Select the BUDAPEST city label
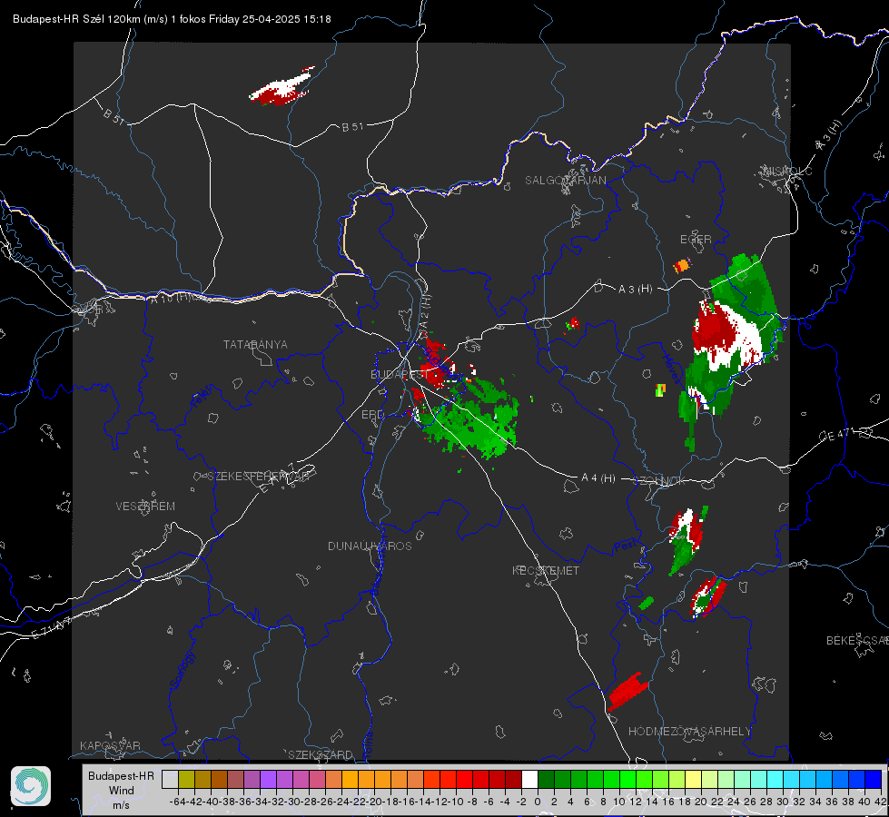This screenshot has width=889, height=817. click(x=399, y=374)
